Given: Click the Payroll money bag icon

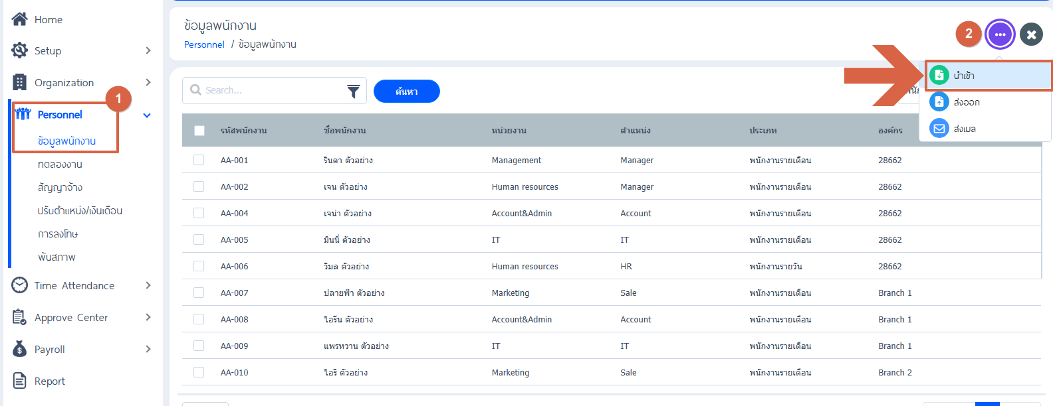Looking at the screenshot, I should click(20, 349).
